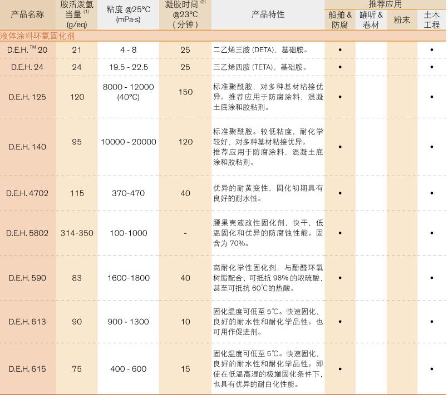
Task: Select the 土木工程 sub-header
Action: click(432, 19)
